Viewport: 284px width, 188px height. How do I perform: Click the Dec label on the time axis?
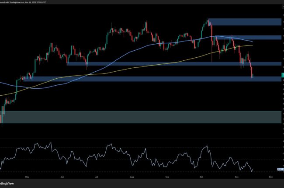pos(271,178)
